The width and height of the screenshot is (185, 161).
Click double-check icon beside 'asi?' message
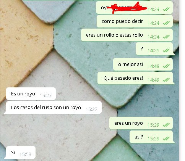(x=166, y=138)
